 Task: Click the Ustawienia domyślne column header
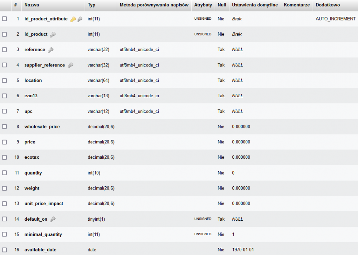click(x=255, y=5)
